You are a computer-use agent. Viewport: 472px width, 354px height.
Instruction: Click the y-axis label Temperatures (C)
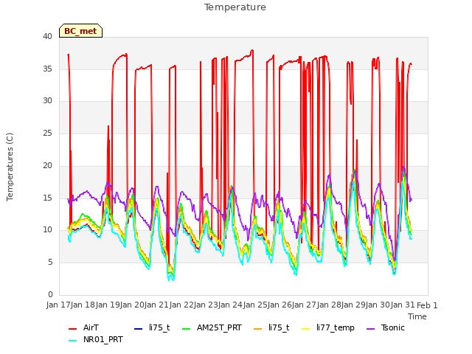tap(10, 167)
